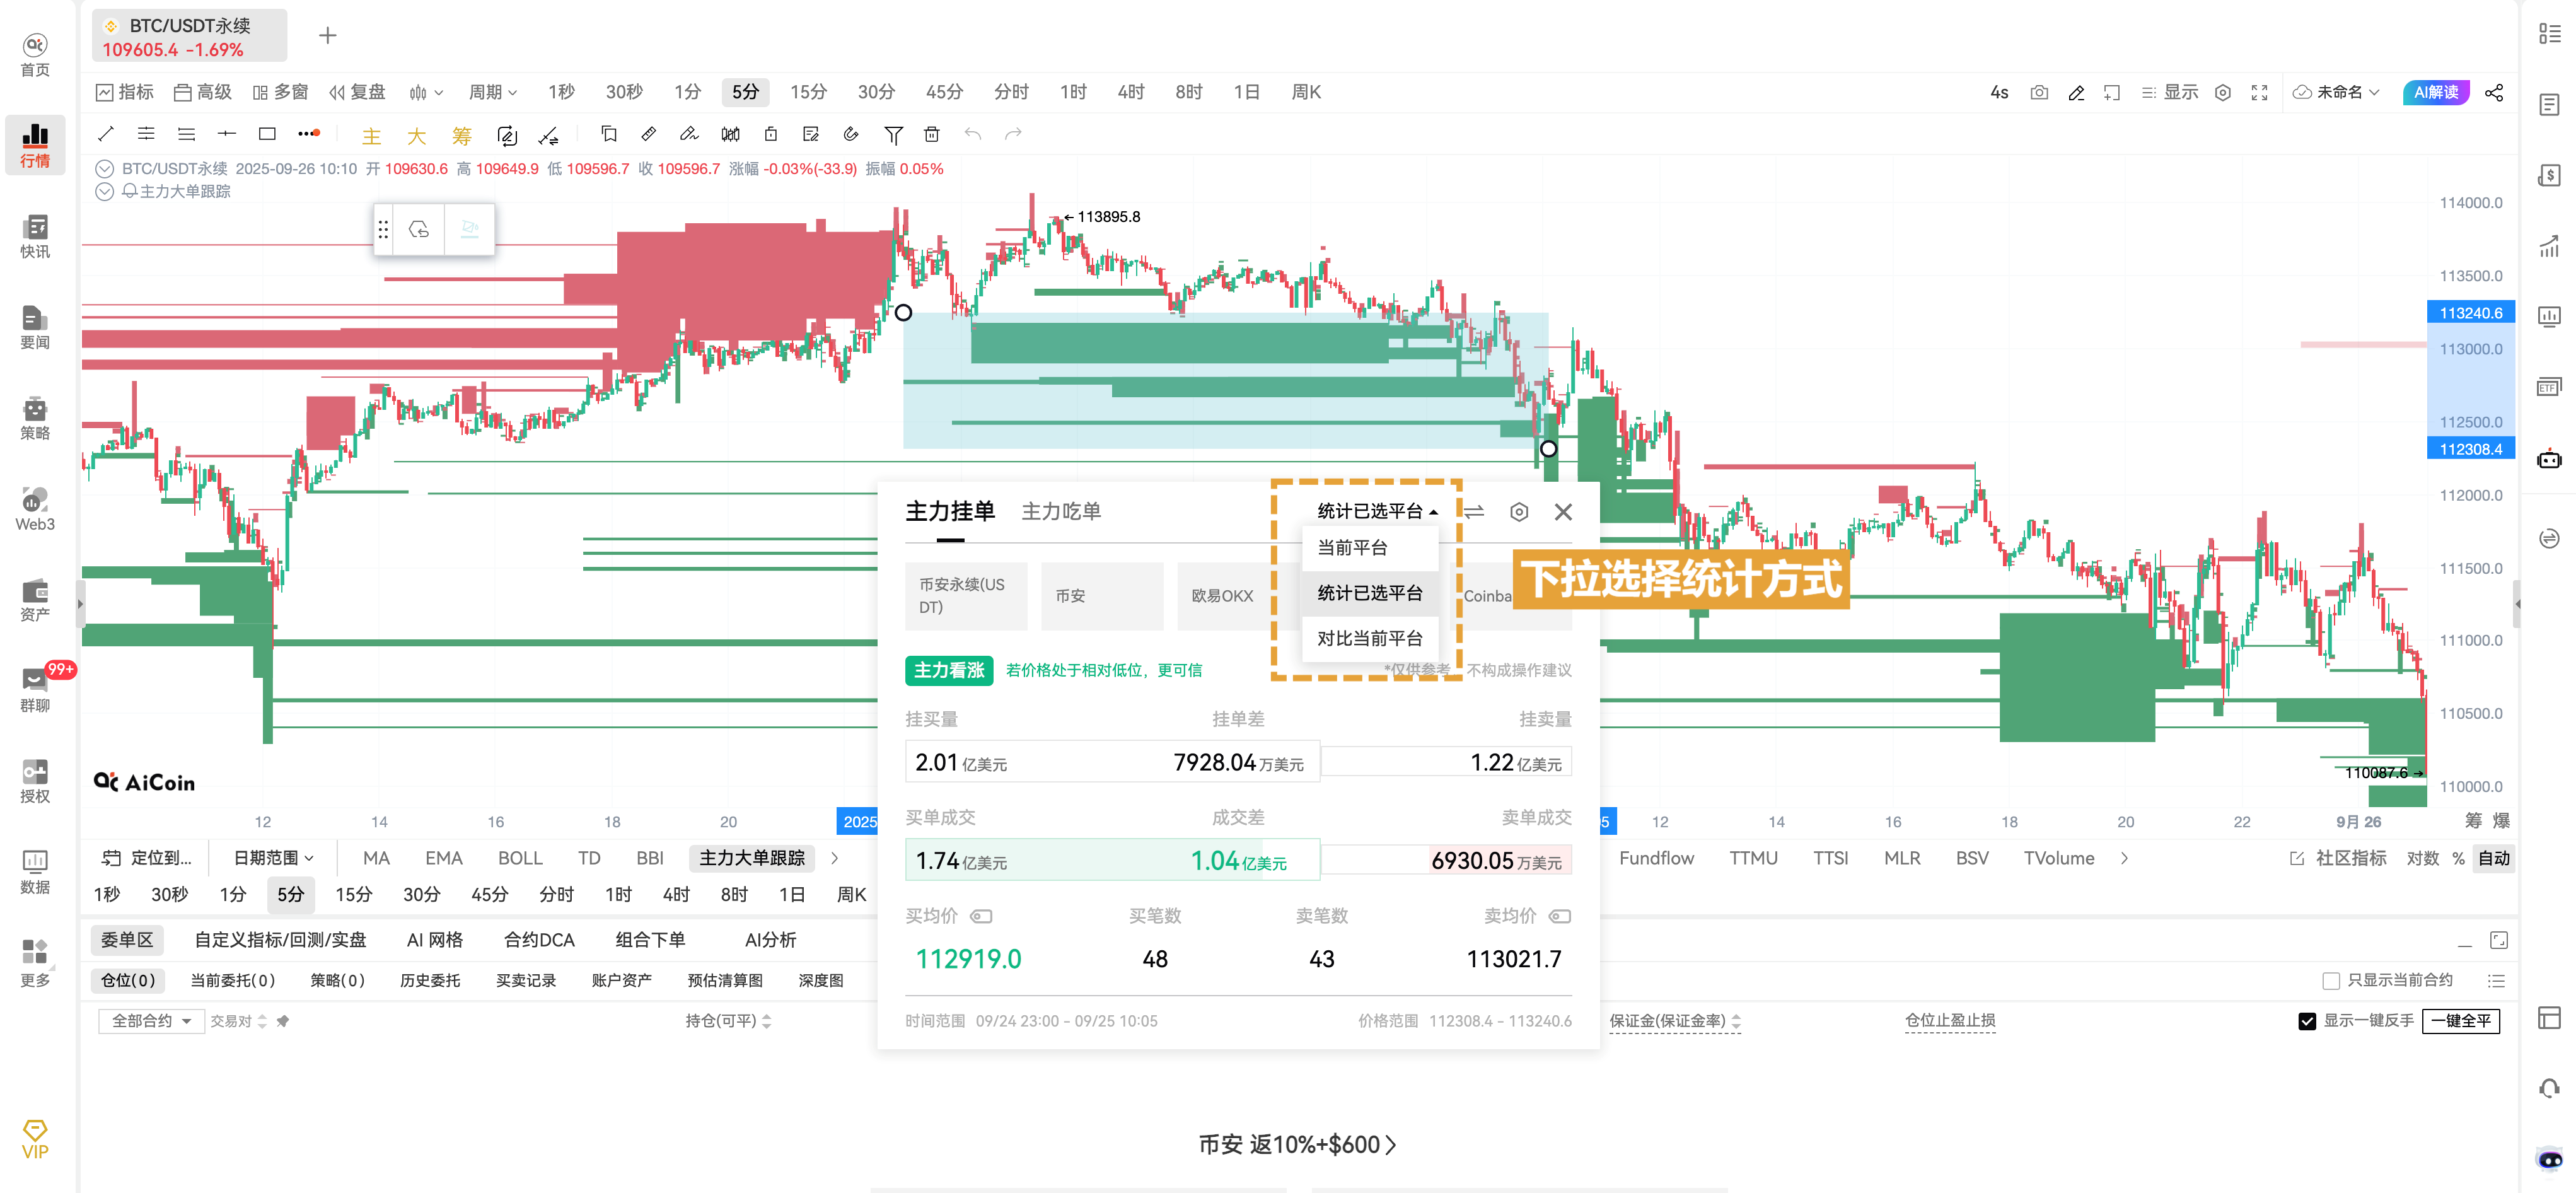Switch to the 主力吃单 tab

pos(1062,511)
